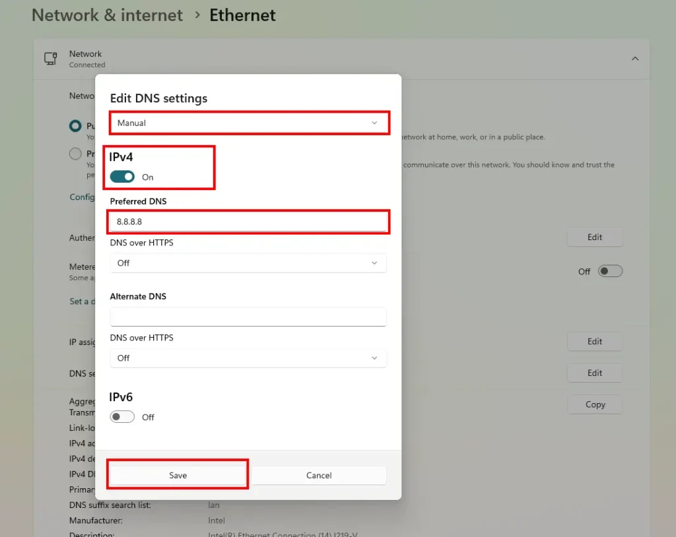
Task: Collapse the Network section chevron
Action: 635,59
